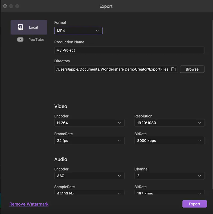Open the Resolution 1920*1080 dropdown
This screenshot has width=213, height=214.
[169, 123]
